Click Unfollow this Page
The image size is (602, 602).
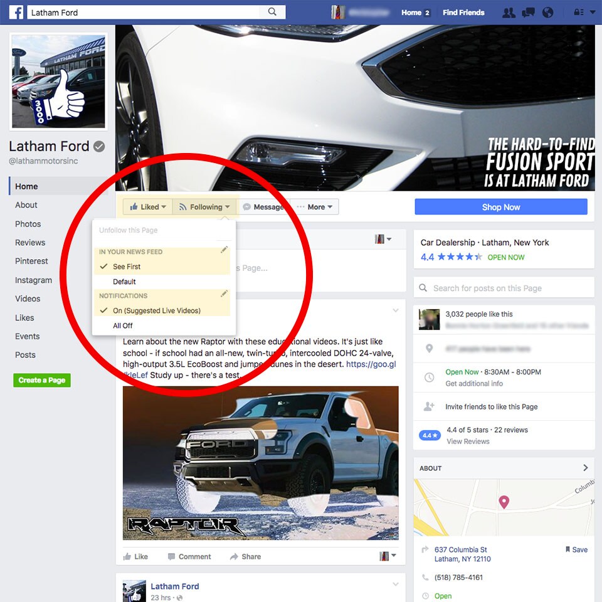pyautogui.click(x=128, y=230)
